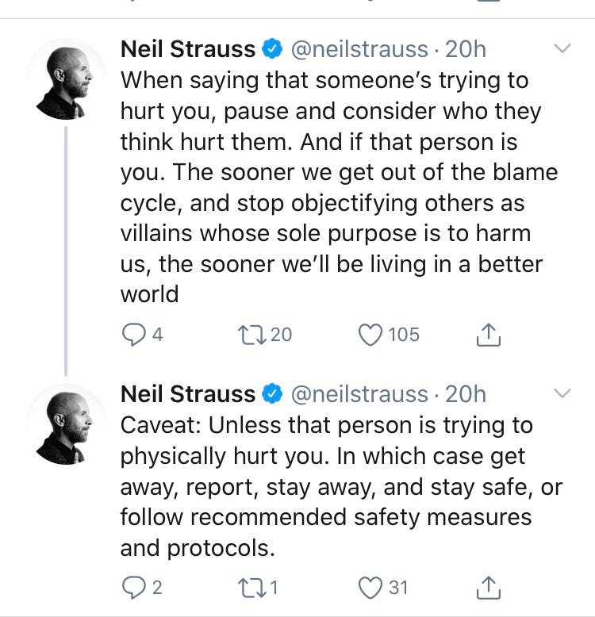Open @neilstrauss handle on the Caveat tweet
The width and height of the screenshot is (595, 617).
click(359, 394)
